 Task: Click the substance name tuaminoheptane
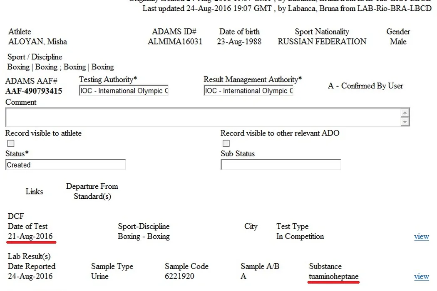coord(333,276)
